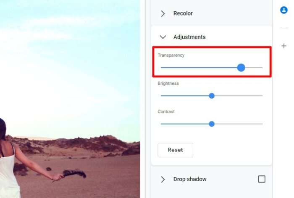Set Contrast slider track to maximum

point(262,124)
